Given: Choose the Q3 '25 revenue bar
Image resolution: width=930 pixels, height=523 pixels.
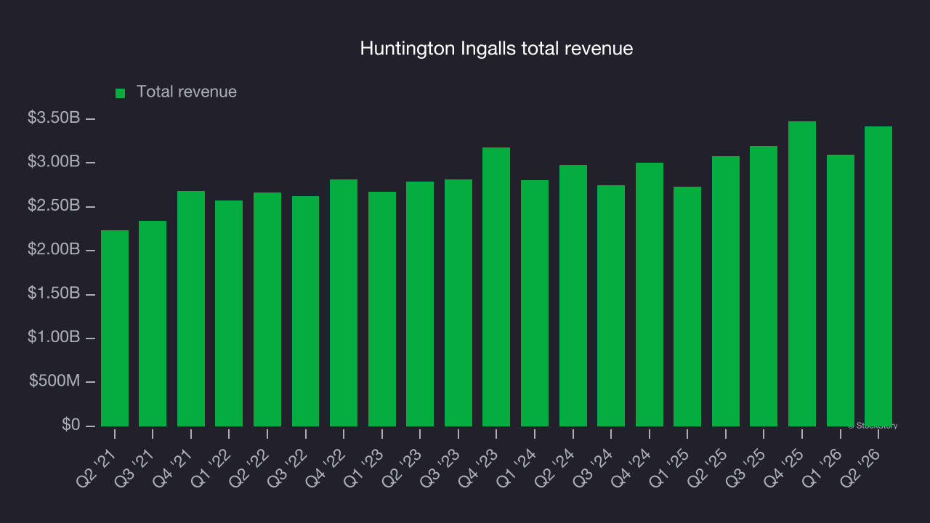Looking at the screenshot, I should [x=764, y=286].
